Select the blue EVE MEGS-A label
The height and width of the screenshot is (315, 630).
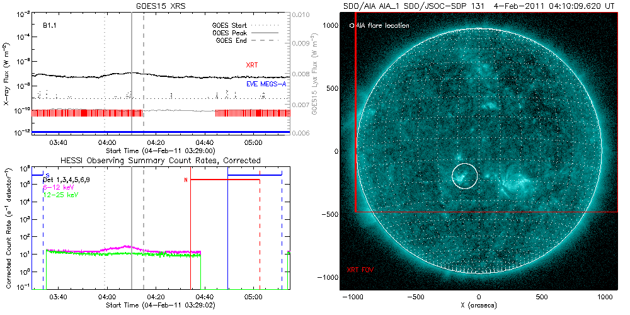[262, 84]
